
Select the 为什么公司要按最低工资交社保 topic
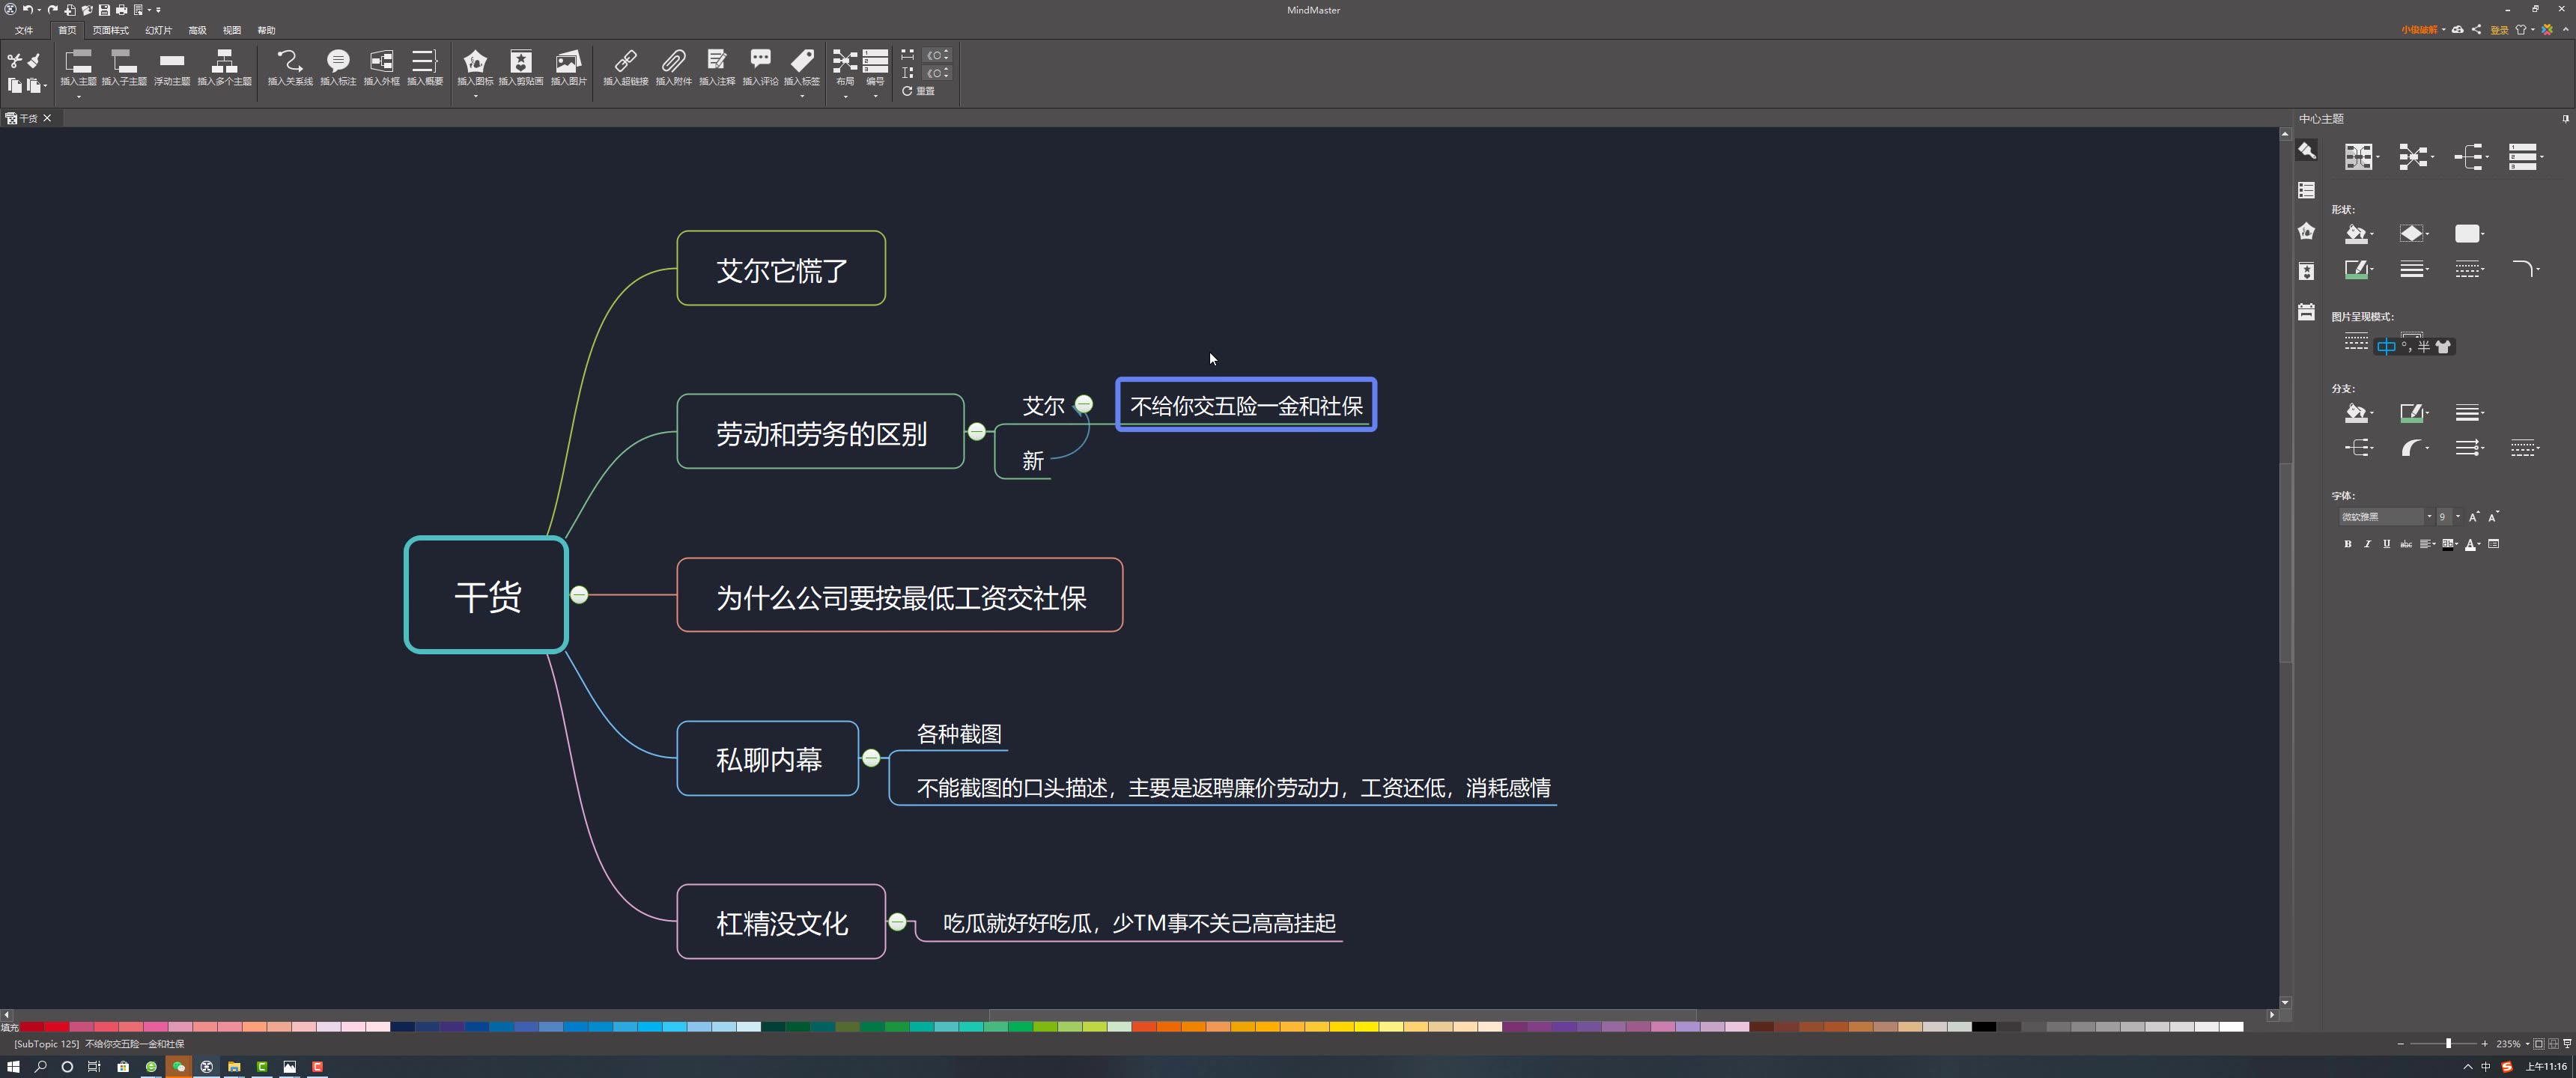(x=900, y=595)
